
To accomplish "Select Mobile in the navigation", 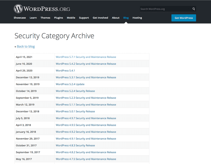I will coord(71,18).
